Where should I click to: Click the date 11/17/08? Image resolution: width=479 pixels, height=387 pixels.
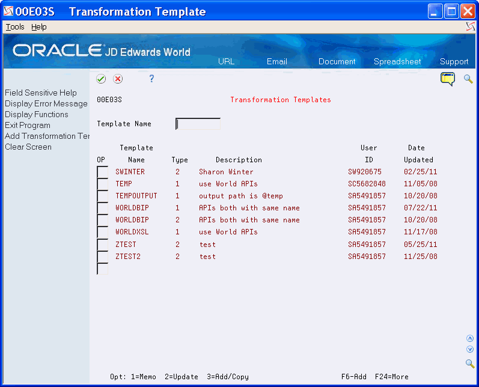(420, 232)
